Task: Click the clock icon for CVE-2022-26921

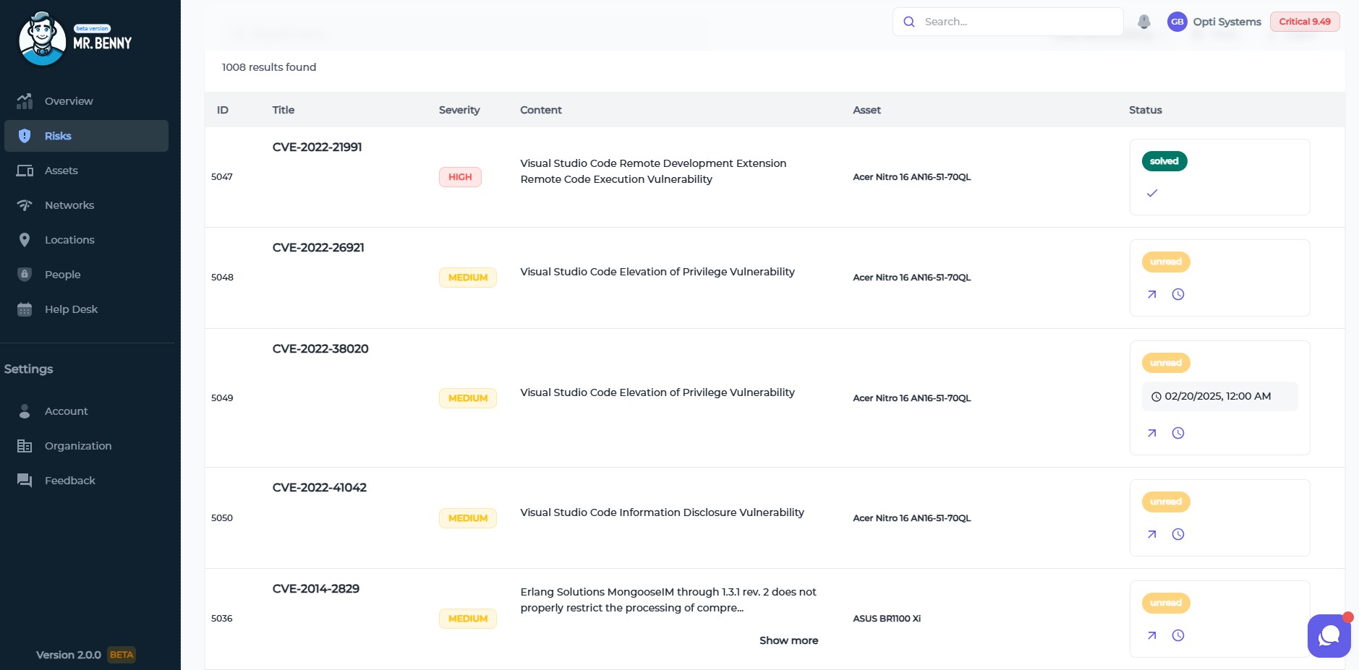Action: pos(1177,294)
